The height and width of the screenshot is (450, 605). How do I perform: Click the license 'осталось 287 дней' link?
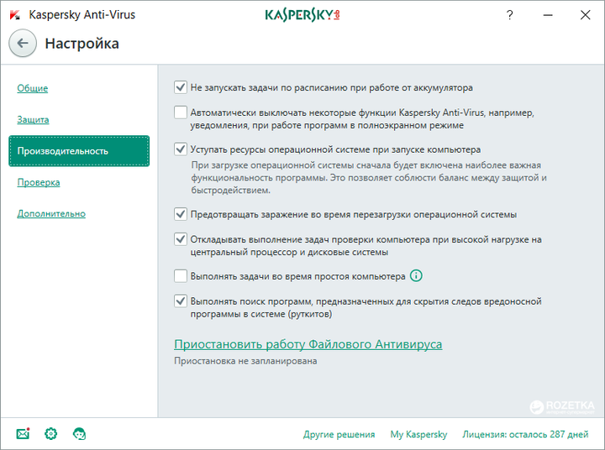tap(525, 434)
